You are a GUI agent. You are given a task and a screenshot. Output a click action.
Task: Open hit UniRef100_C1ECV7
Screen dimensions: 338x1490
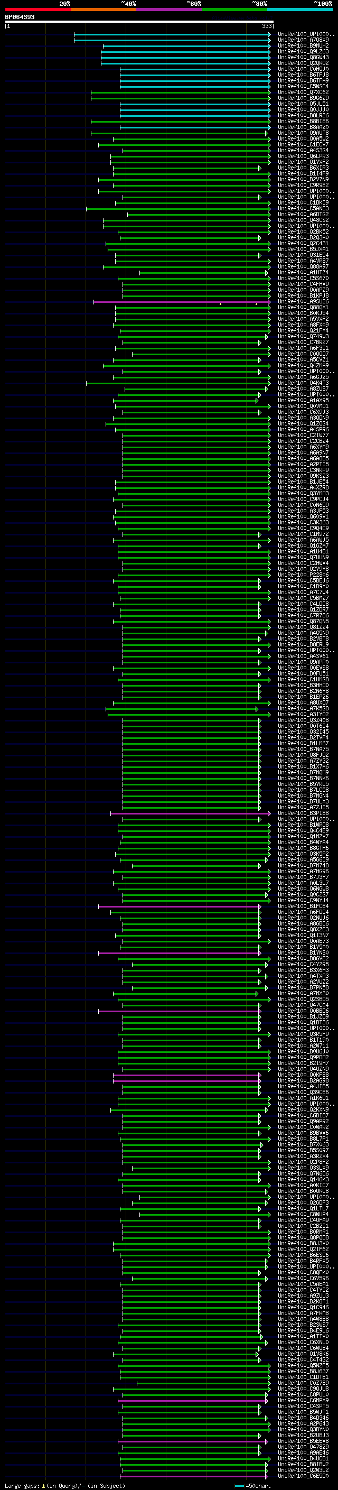coord(303,145)
